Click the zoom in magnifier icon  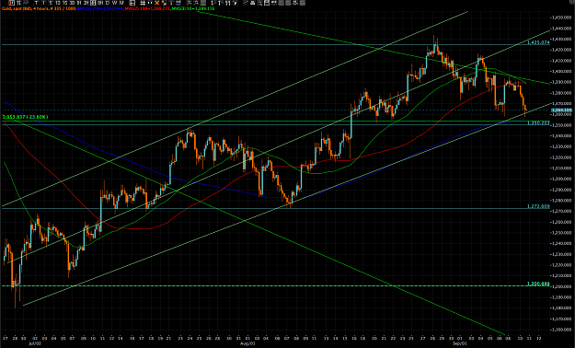189,3
